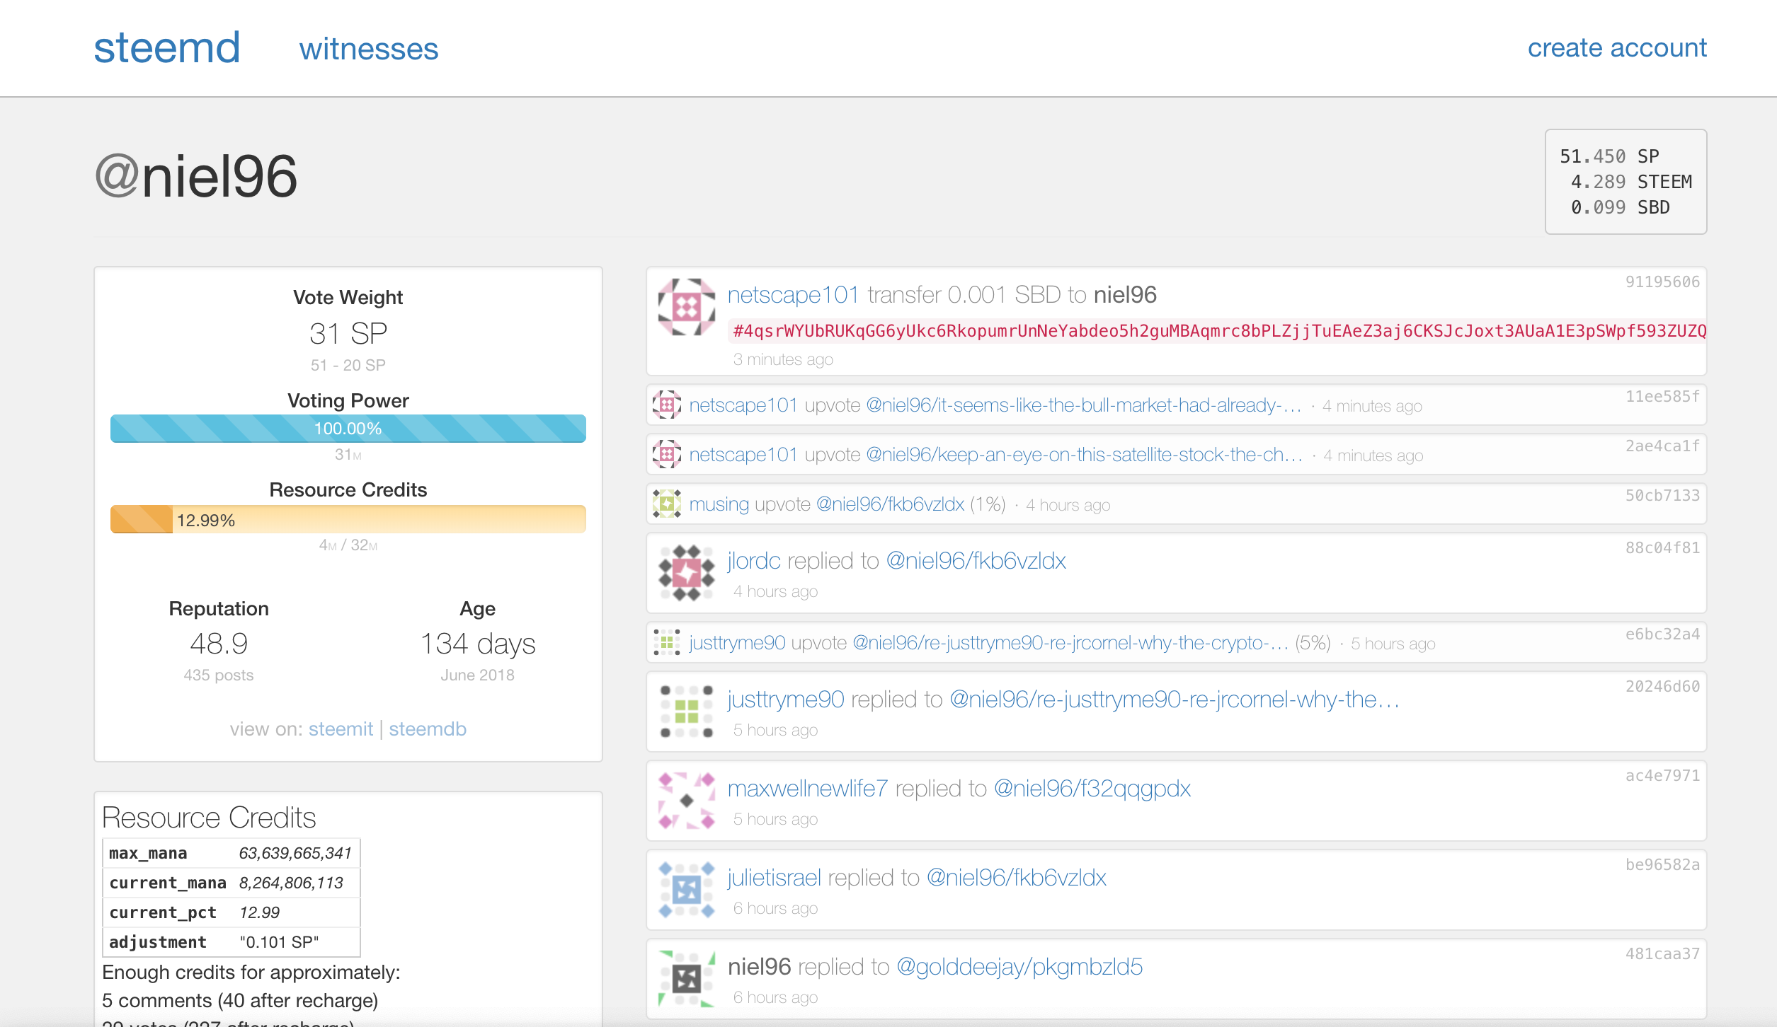This screenshot has height=1027, width=1777.
Task: Go to the witnesses page
Action: (x=369, y=50)
